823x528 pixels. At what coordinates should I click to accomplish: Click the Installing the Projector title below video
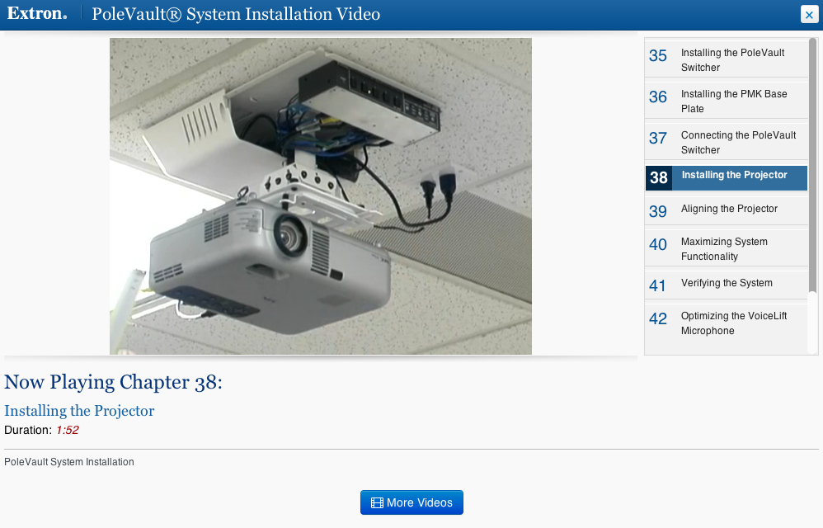[x=79, y=410]
